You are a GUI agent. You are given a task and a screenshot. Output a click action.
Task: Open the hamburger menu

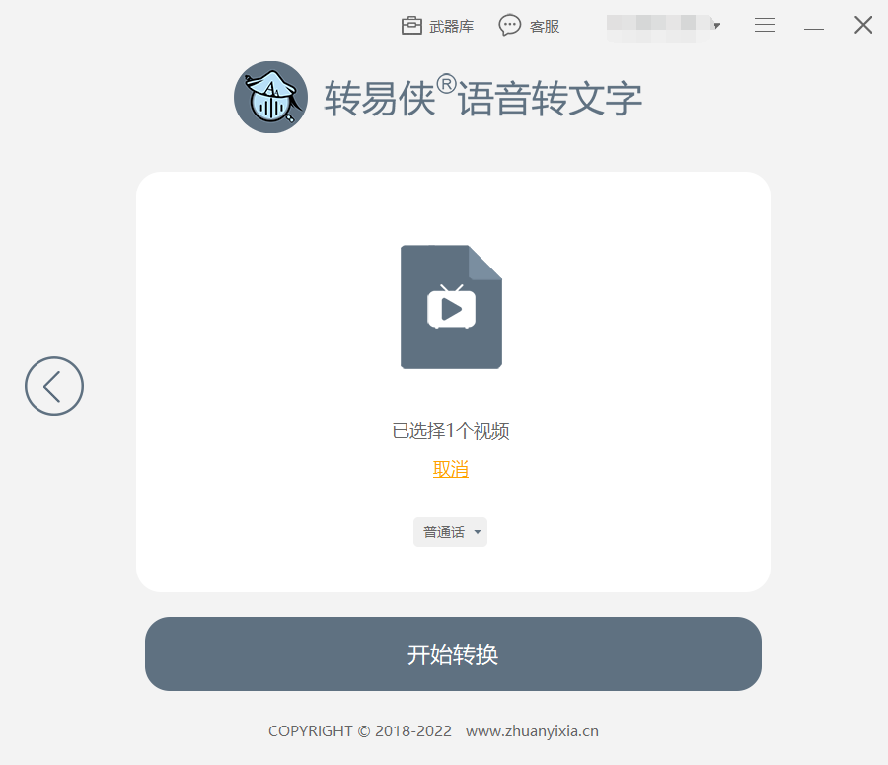(x=765, y=25)
